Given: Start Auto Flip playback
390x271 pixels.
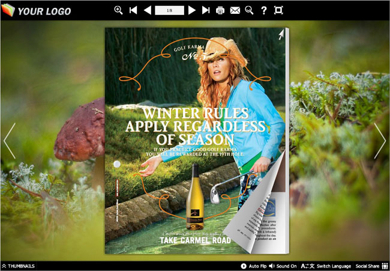Looking at the screenshot, I should 254,266.
